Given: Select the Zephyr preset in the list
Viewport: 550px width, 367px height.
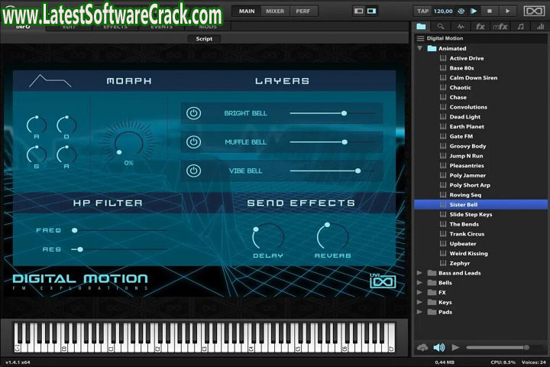Looking at the screenshot, I should pos(460,263).
